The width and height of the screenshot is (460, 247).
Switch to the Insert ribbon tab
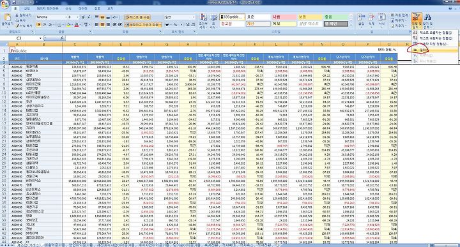27,9
